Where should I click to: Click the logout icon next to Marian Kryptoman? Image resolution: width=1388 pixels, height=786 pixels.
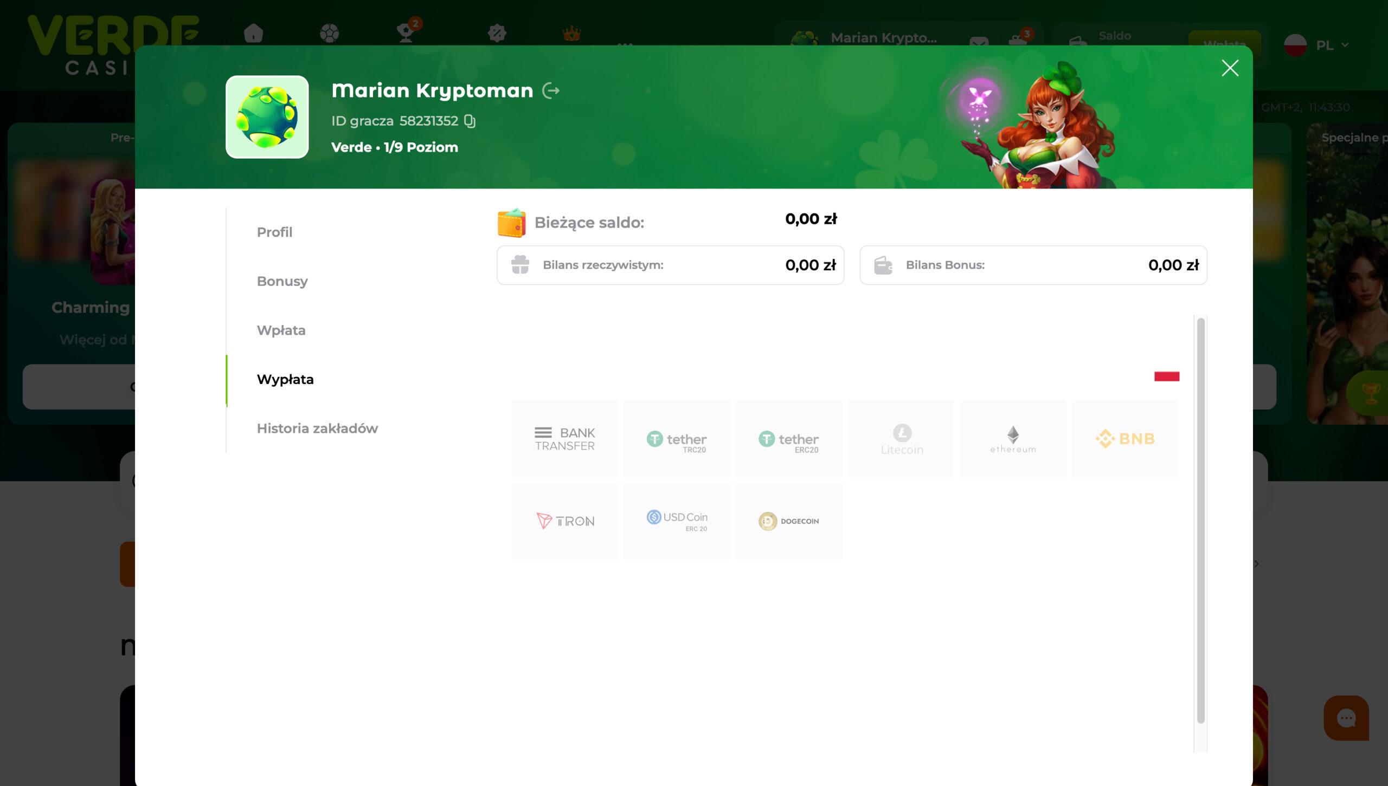pos(551,90)
